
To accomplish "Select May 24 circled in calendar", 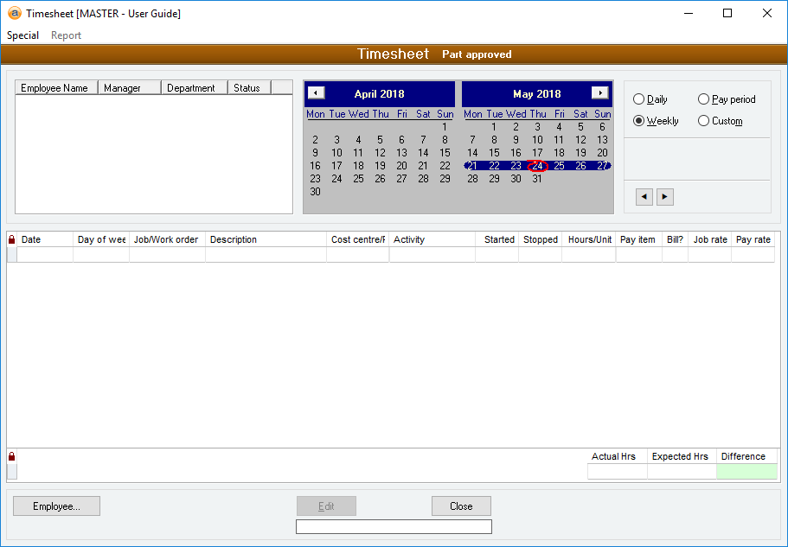I will [537, 166].
